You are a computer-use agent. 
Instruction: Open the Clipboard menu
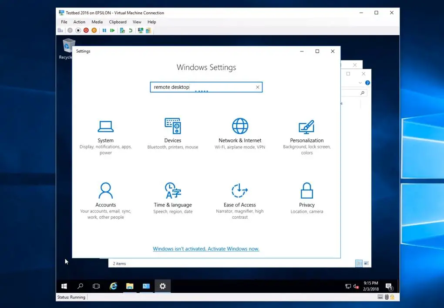[x=118, y=22]
